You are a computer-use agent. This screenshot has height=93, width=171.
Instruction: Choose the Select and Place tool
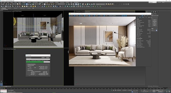33,4
